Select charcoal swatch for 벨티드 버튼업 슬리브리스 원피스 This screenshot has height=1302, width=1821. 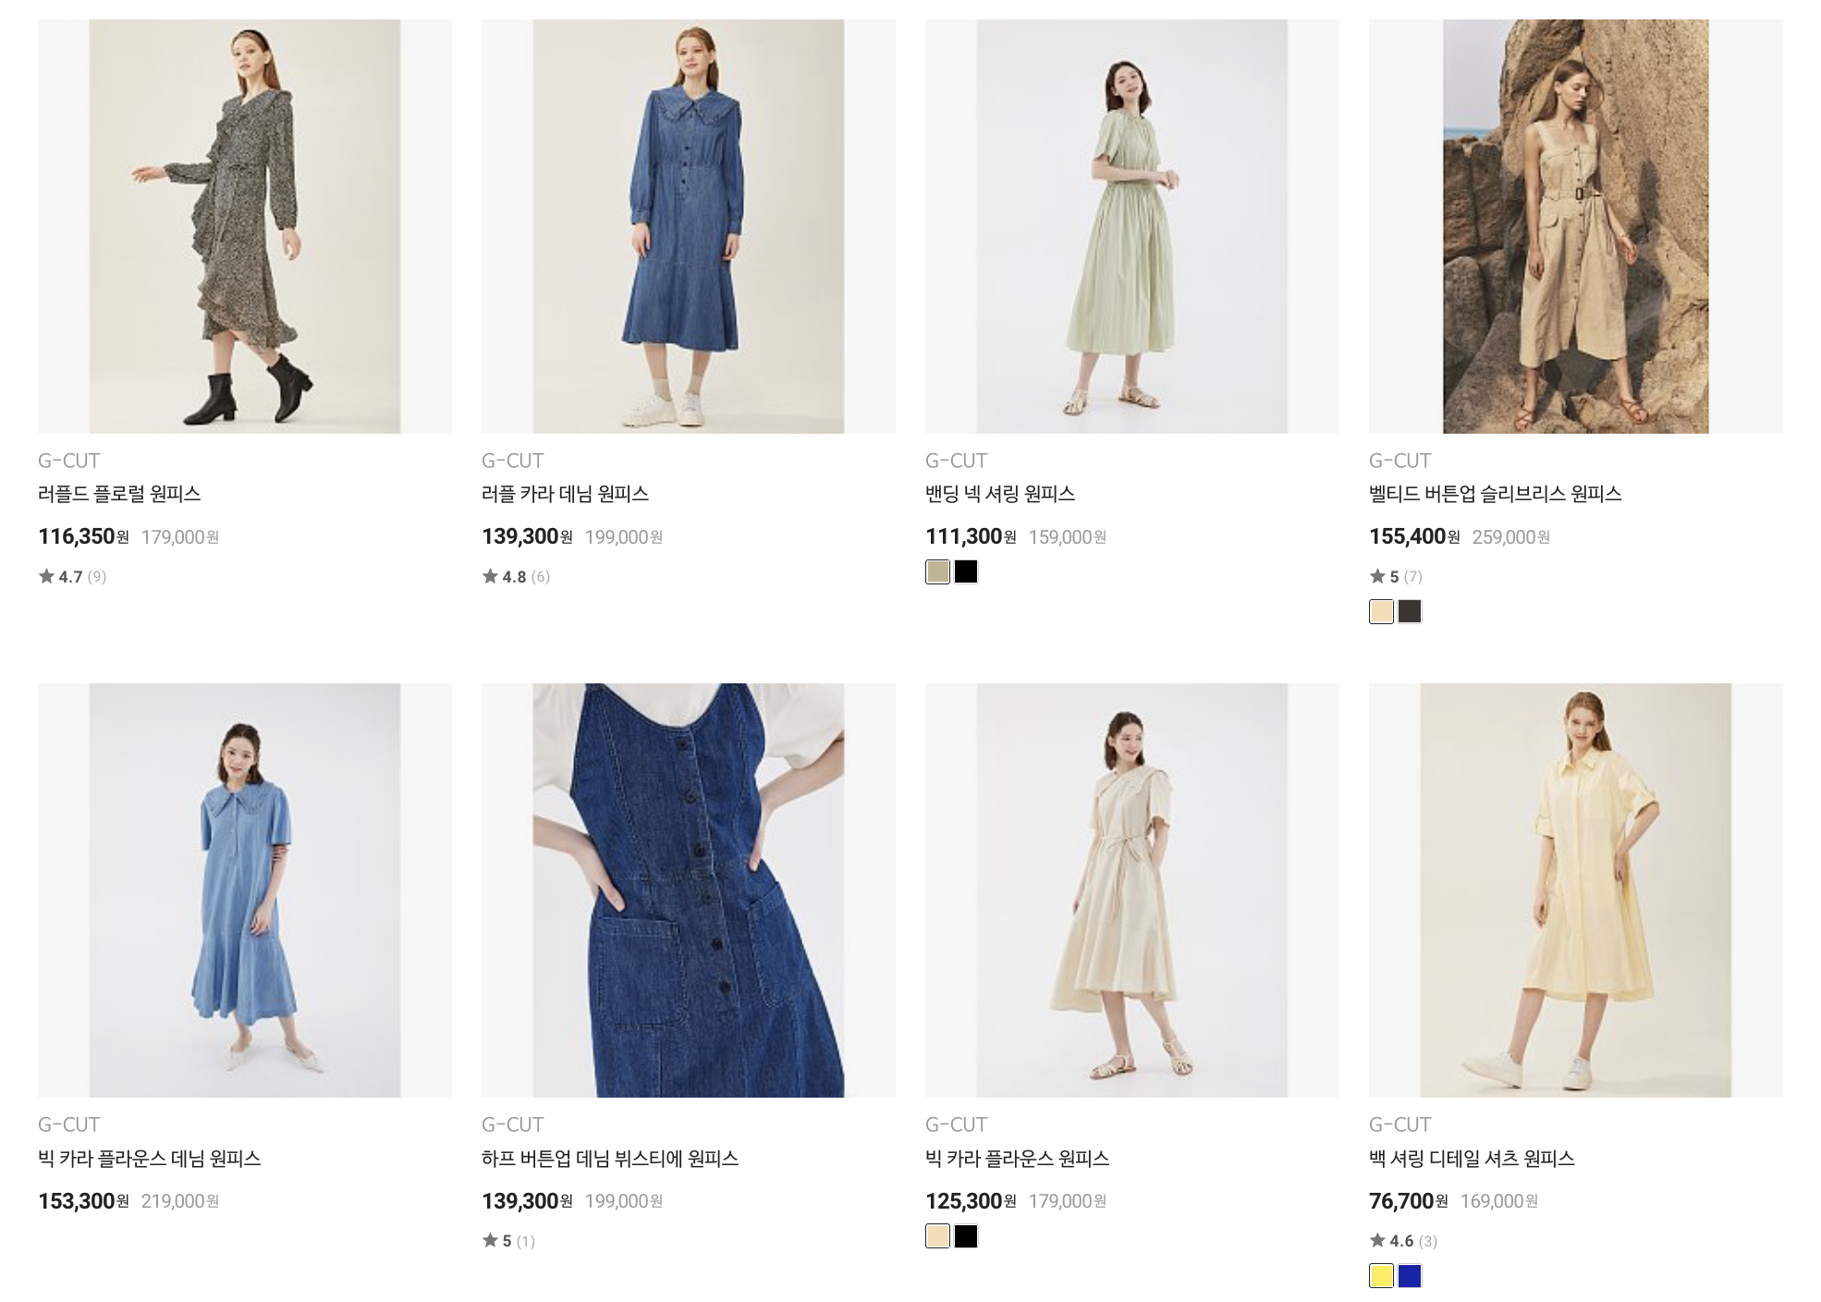[1410, 612]
